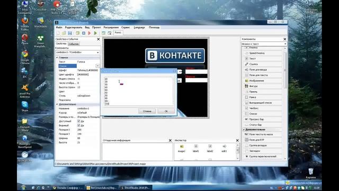Click the Windows Start button

coord(23,188)
